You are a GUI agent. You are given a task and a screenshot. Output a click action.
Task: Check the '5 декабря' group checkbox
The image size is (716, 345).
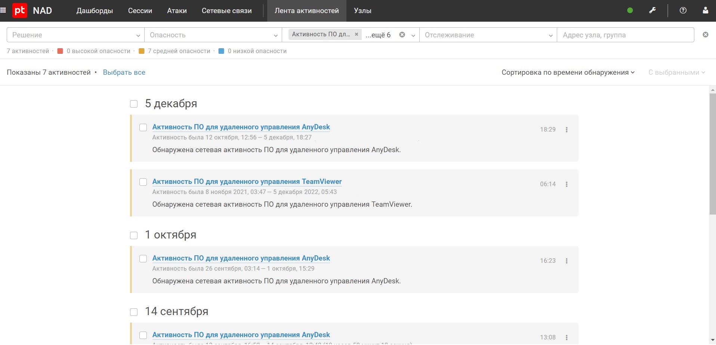(134, 104)
